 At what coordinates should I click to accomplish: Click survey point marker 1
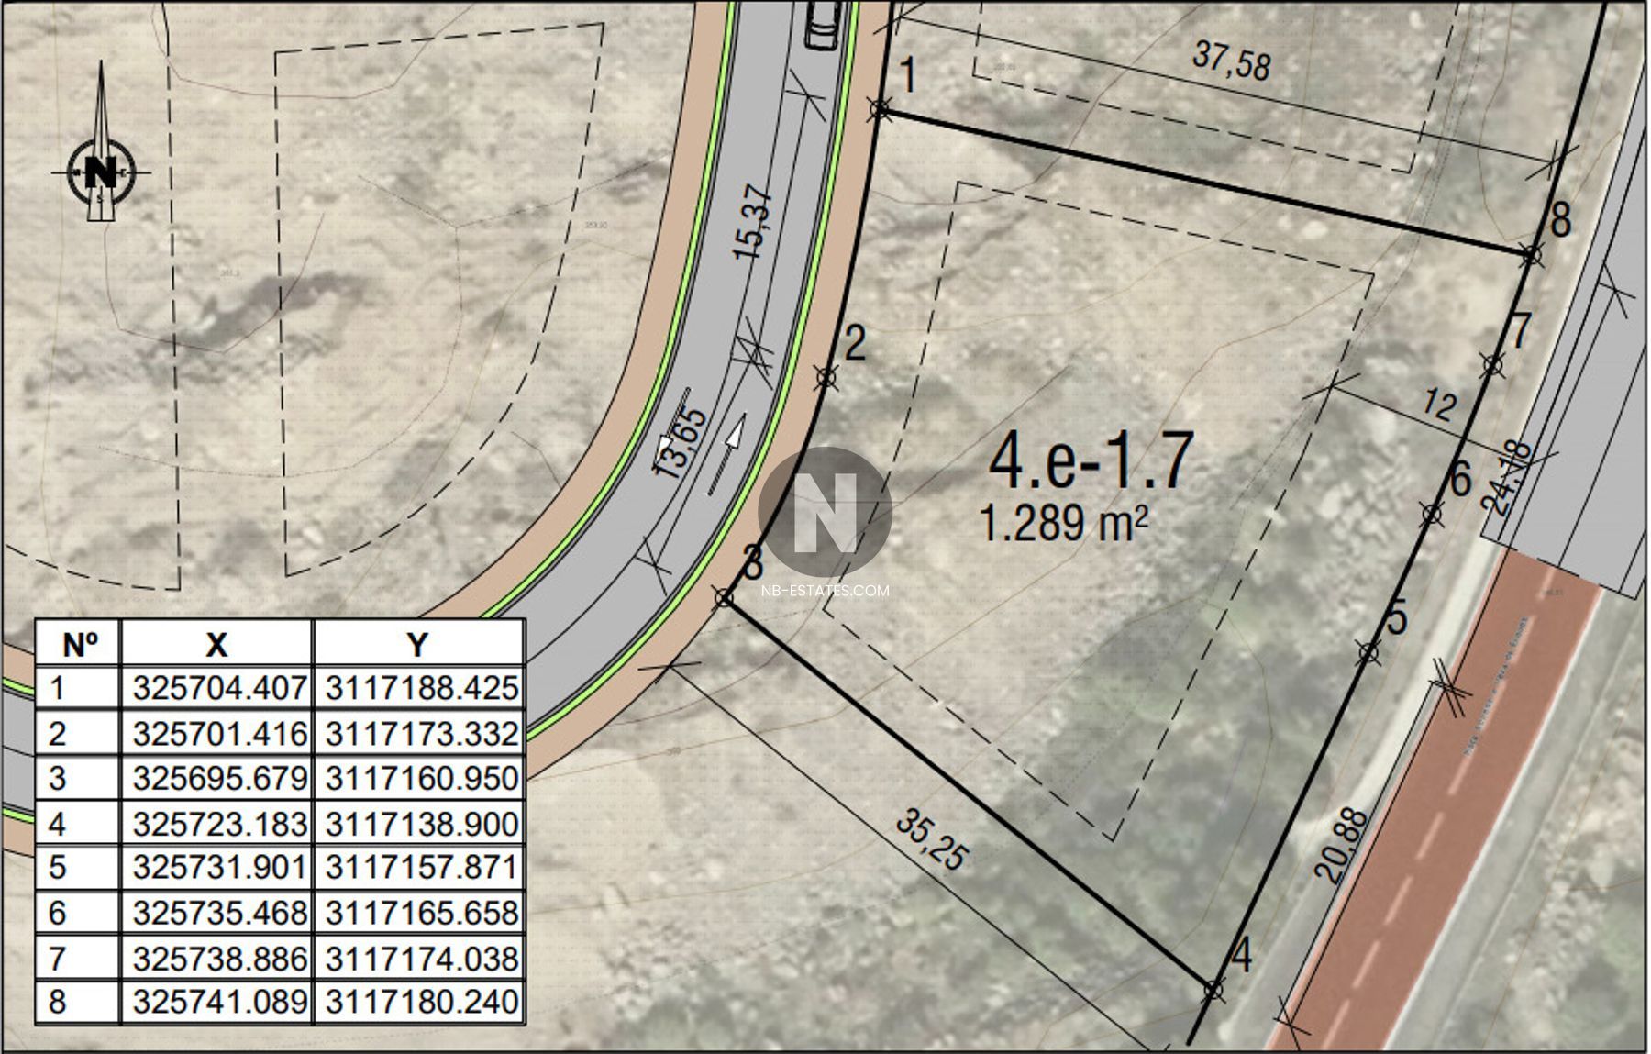point(880,109)
